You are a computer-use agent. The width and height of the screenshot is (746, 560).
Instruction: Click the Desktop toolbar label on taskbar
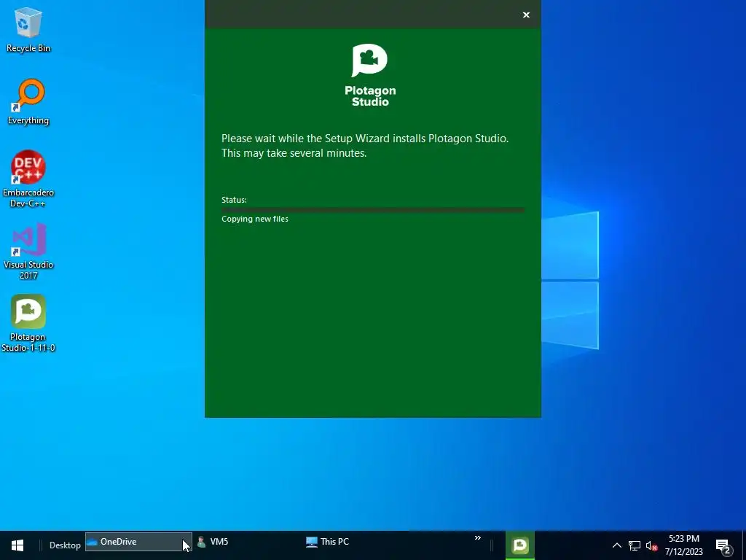pyautogui.click(x=65, y=545)
